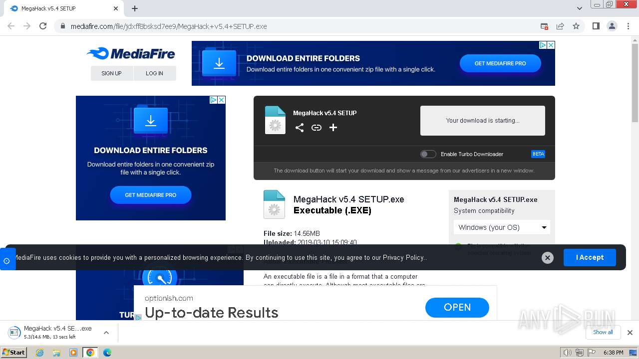This screenshot has height=359, width=639.
Task: Bookmark this page with the star
Action: tap(576, 26)
